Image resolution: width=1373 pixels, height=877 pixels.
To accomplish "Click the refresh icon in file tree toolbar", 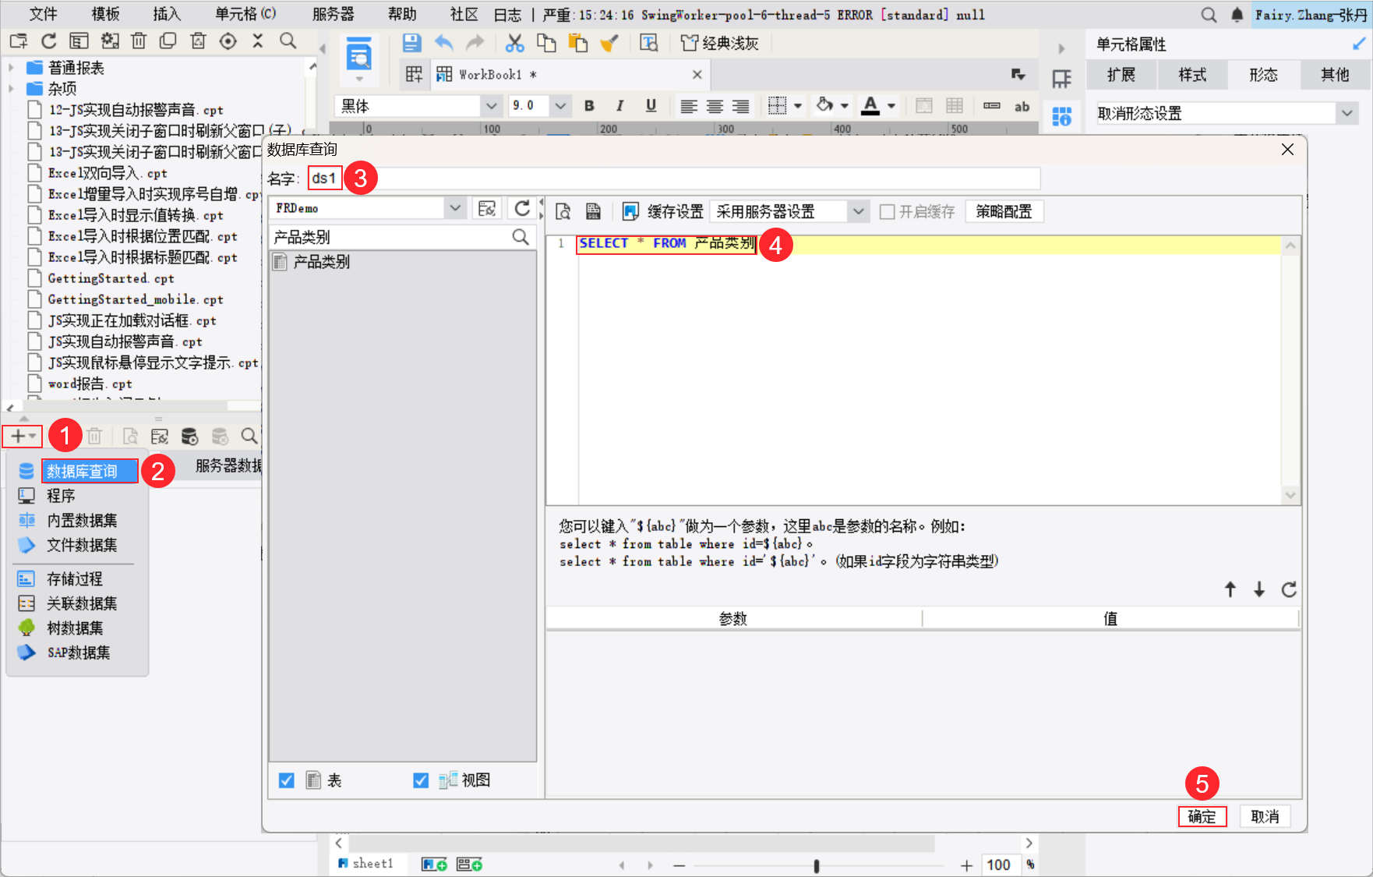I will [49, 41].
